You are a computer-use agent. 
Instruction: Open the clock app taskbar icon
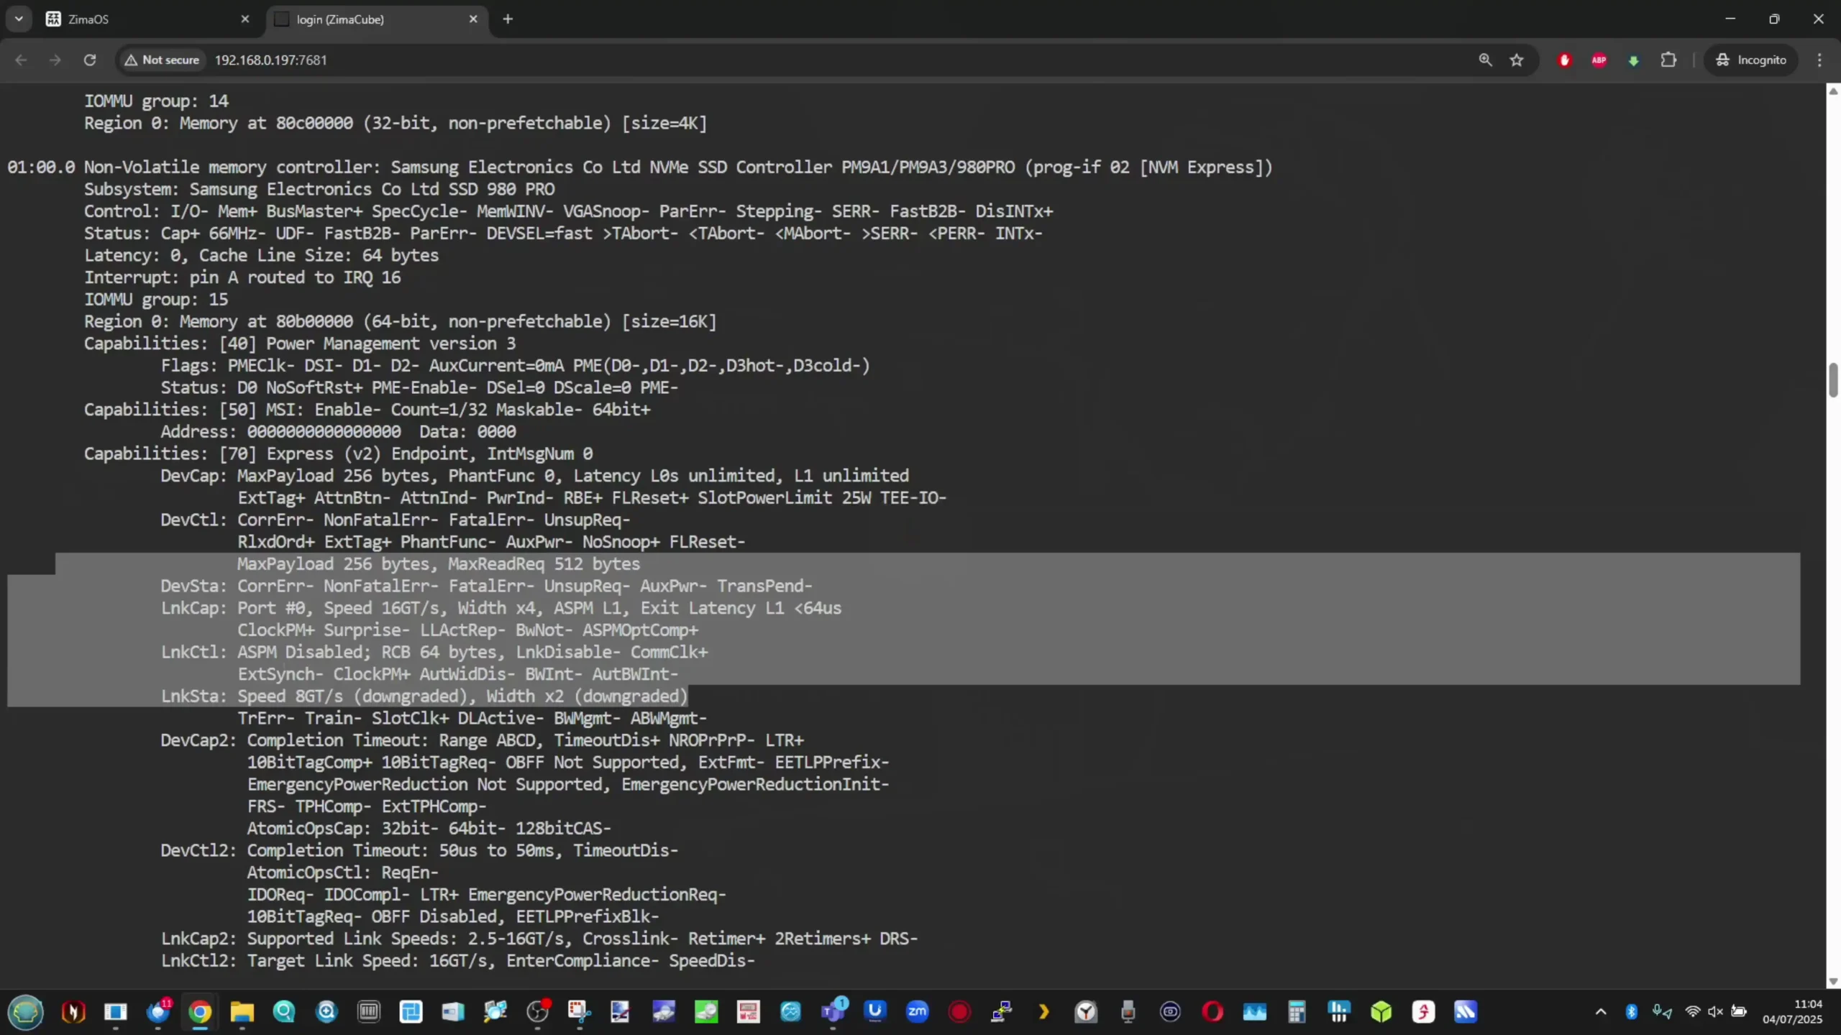(1086, 1012)
